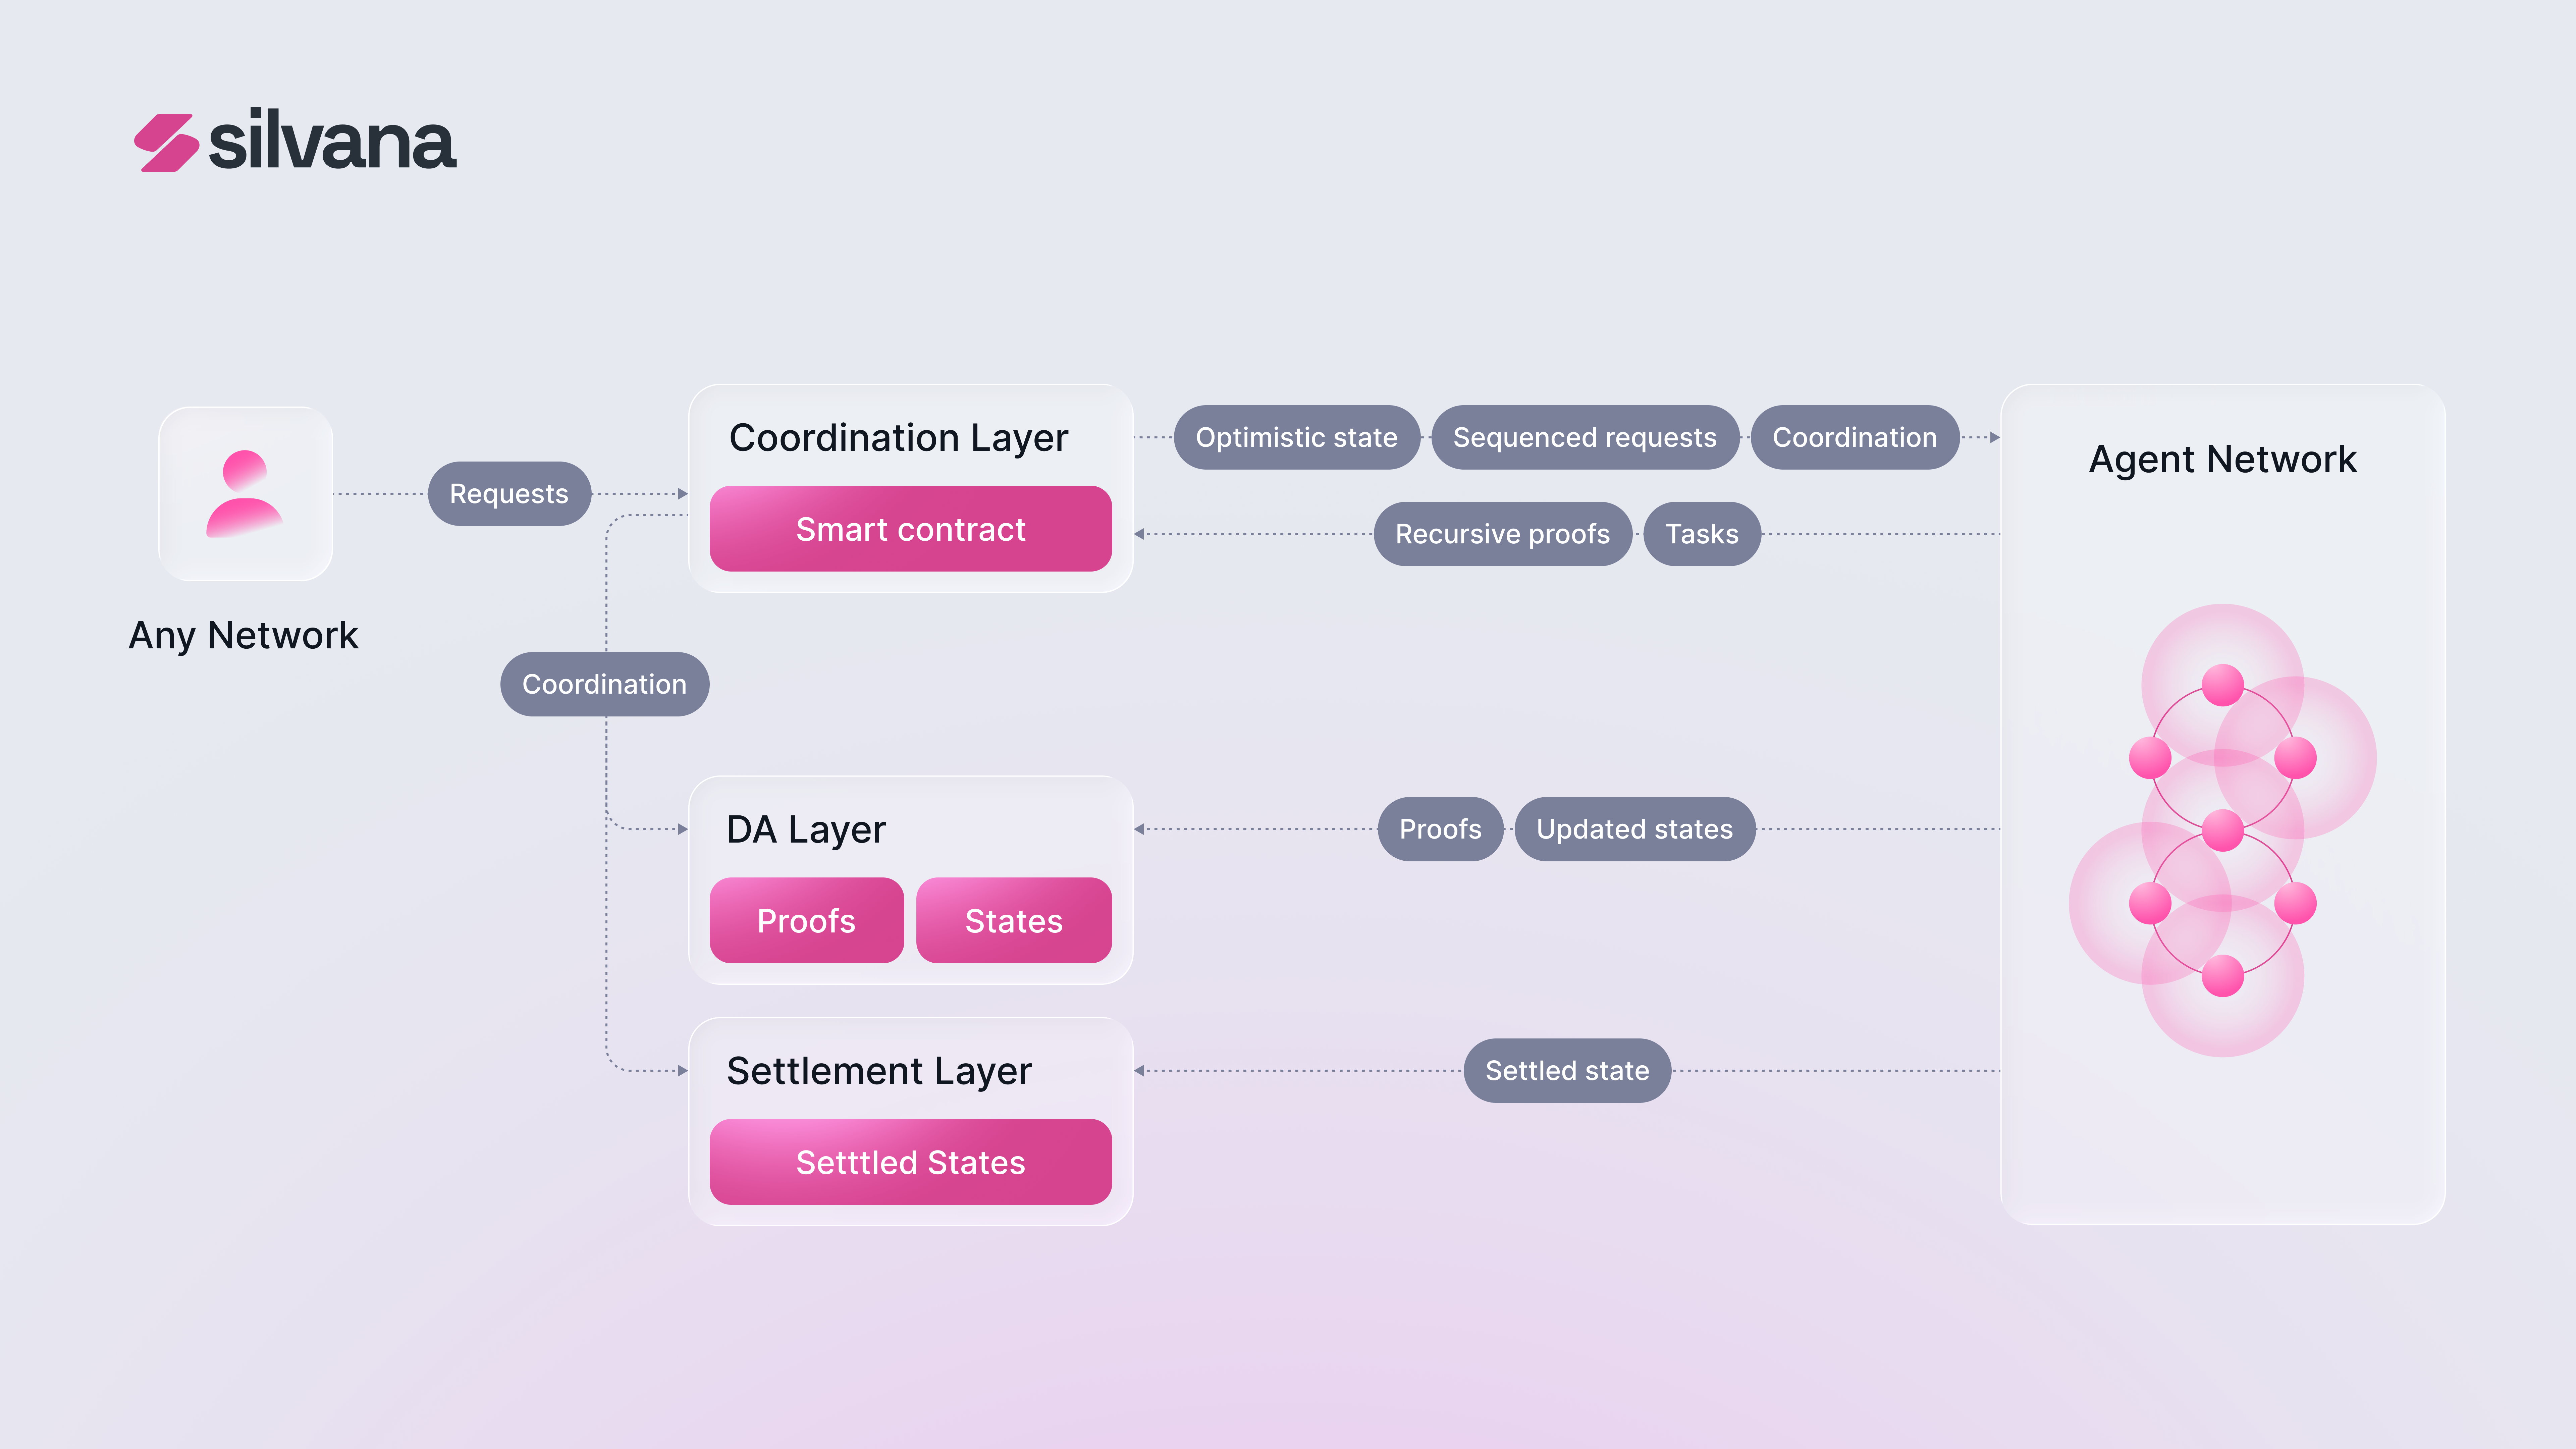Click the Requests pill label
The image size is (2576, 1449).
click(x=509, y=494)
